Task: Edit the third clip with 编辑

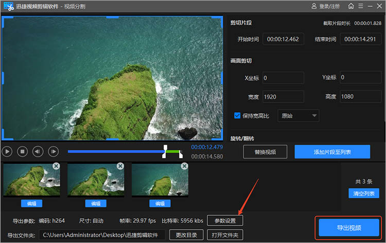Action: pyautogui.click(x=160, y=203)
